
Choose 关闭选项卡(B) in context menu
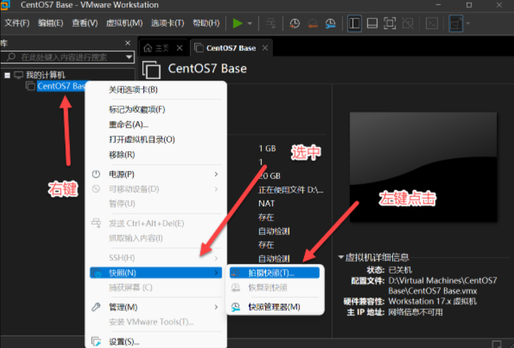tap(156, 90)
